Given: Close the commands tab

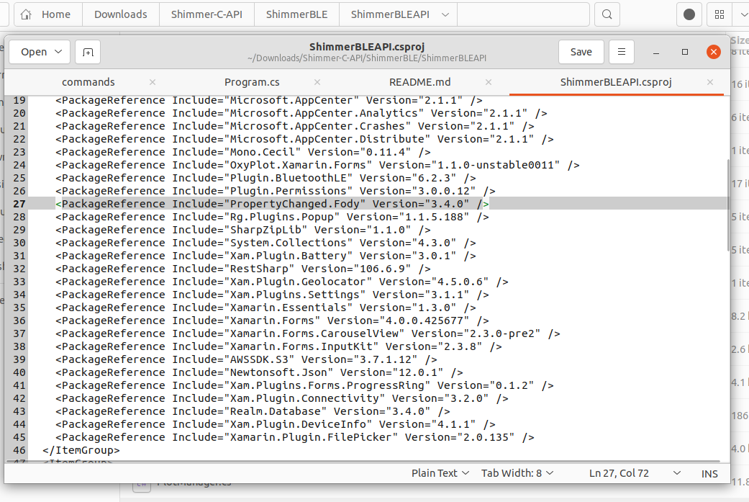Looking at the screenshot, I should pyautogui.click(x=153, y=82).
